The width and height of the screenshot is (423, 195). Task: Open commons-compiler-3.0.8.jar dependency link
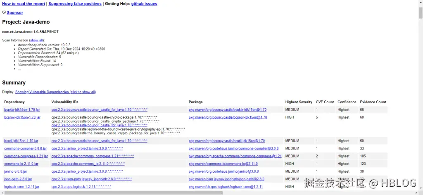coord(26,148)
